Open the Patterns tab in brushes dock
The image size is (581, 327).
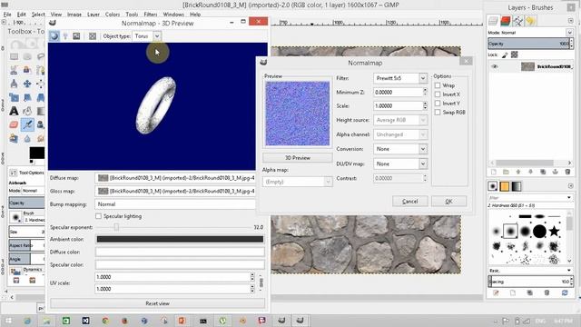coord(505,186)
